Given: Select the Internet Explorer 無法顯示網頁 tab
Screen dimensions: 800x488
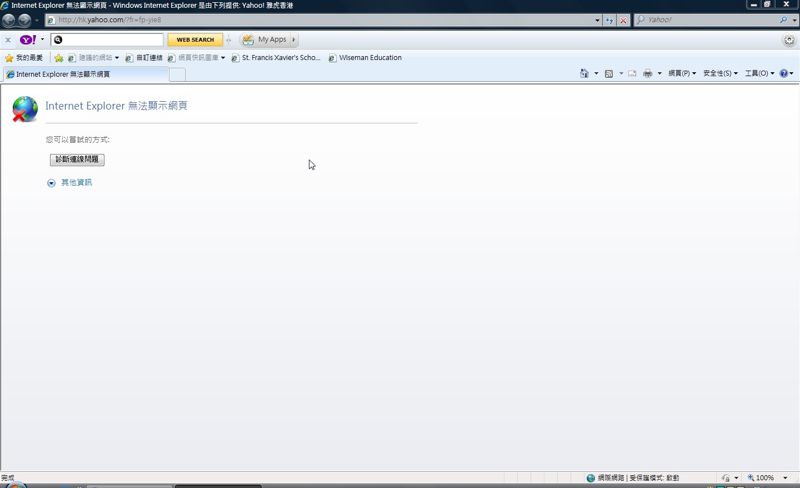Looking at the screenshot, I should pos(85,74).
